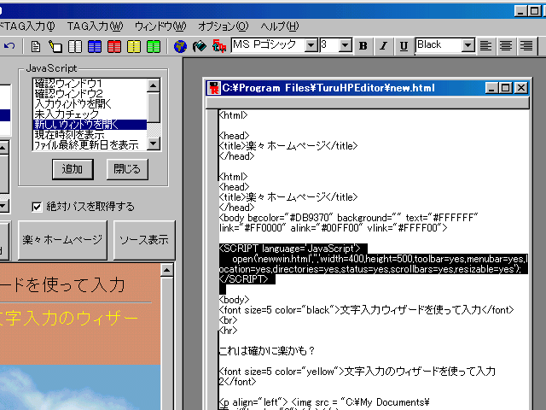546x410 pixels.
Task: Select ファイル最終更新日を表示 in list
Action: coord(90,145)
